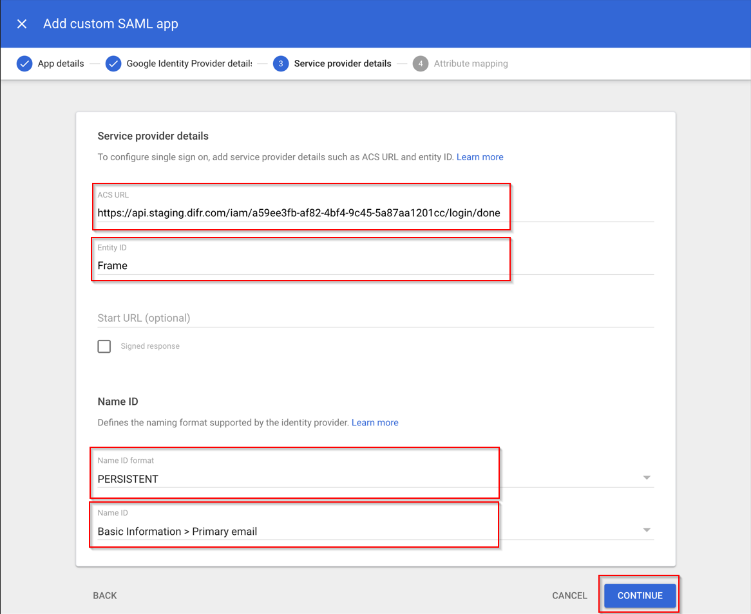The height and width of the screenshot is (614, 751).
Task: Click inside the ACS URL field
Action: [299, 213]
